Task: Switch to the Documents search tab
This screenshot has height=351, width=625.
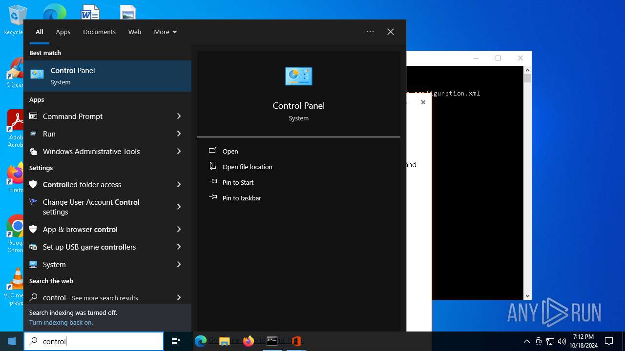Action: point(99,32)
